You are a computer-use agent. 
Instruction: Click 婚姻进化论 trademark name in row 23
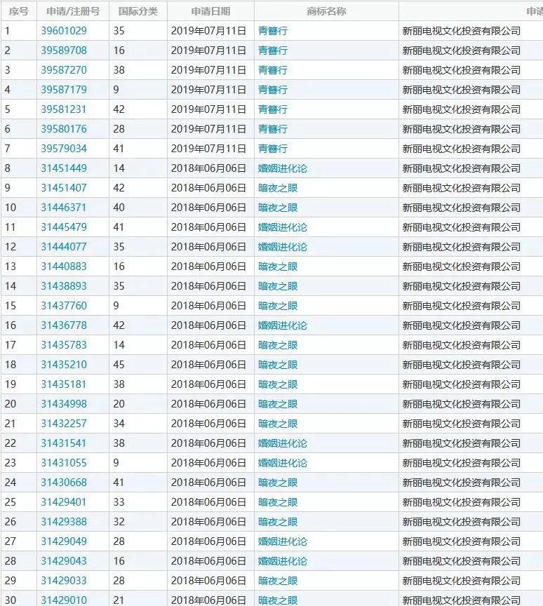tap(283, 463)
